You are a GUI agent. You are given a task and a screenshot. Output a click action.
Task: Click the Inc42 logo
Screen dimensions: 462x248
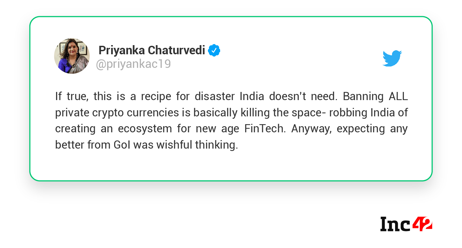pyautogui.click(x=406, y=224)
